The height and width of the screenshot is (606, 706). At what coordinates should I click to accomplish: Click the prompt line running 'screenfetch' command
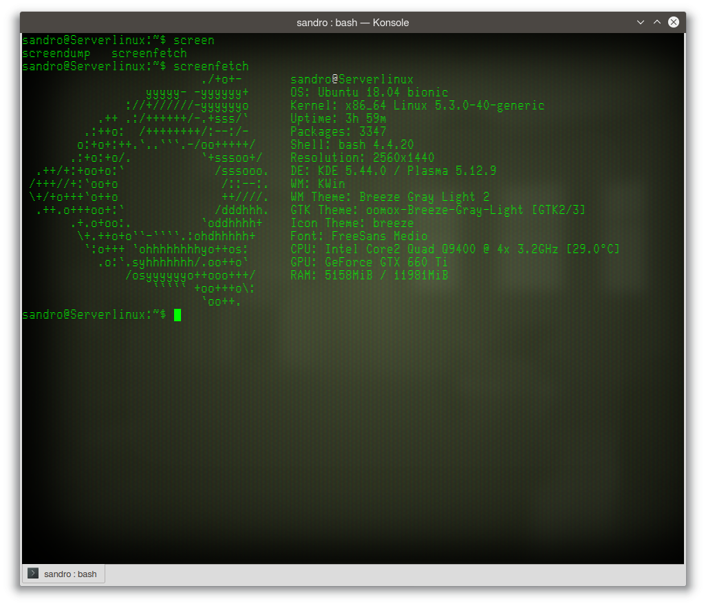[136, 66]
